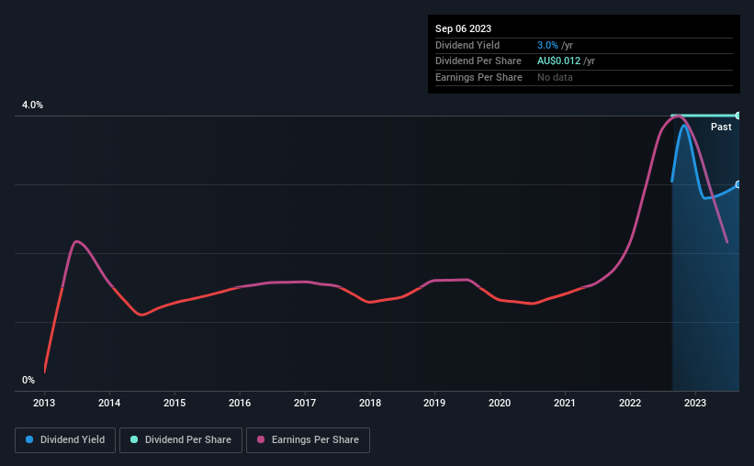Toggle the Dividend Yield legend series

click(x=65, y=440)
